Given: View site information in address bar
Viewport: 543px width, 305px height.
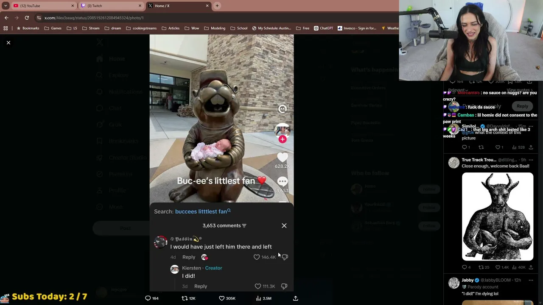Looking at the screenshot, I should [x=39, y=18].
